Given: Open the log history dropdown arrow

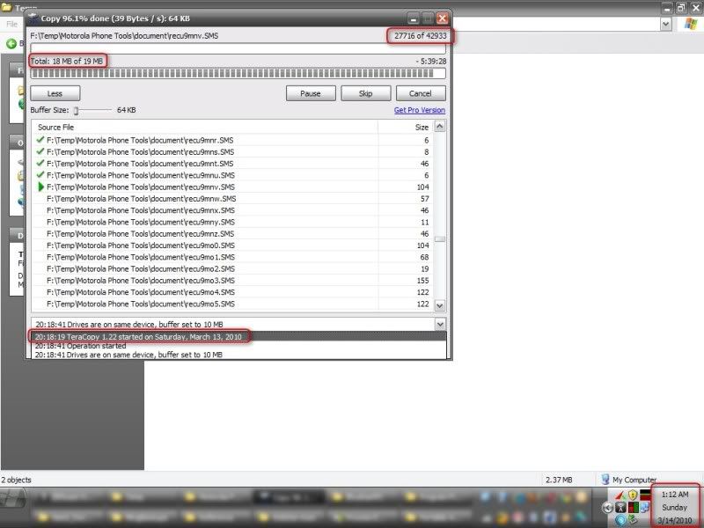Looking at the screenshot, I should 440,324.
